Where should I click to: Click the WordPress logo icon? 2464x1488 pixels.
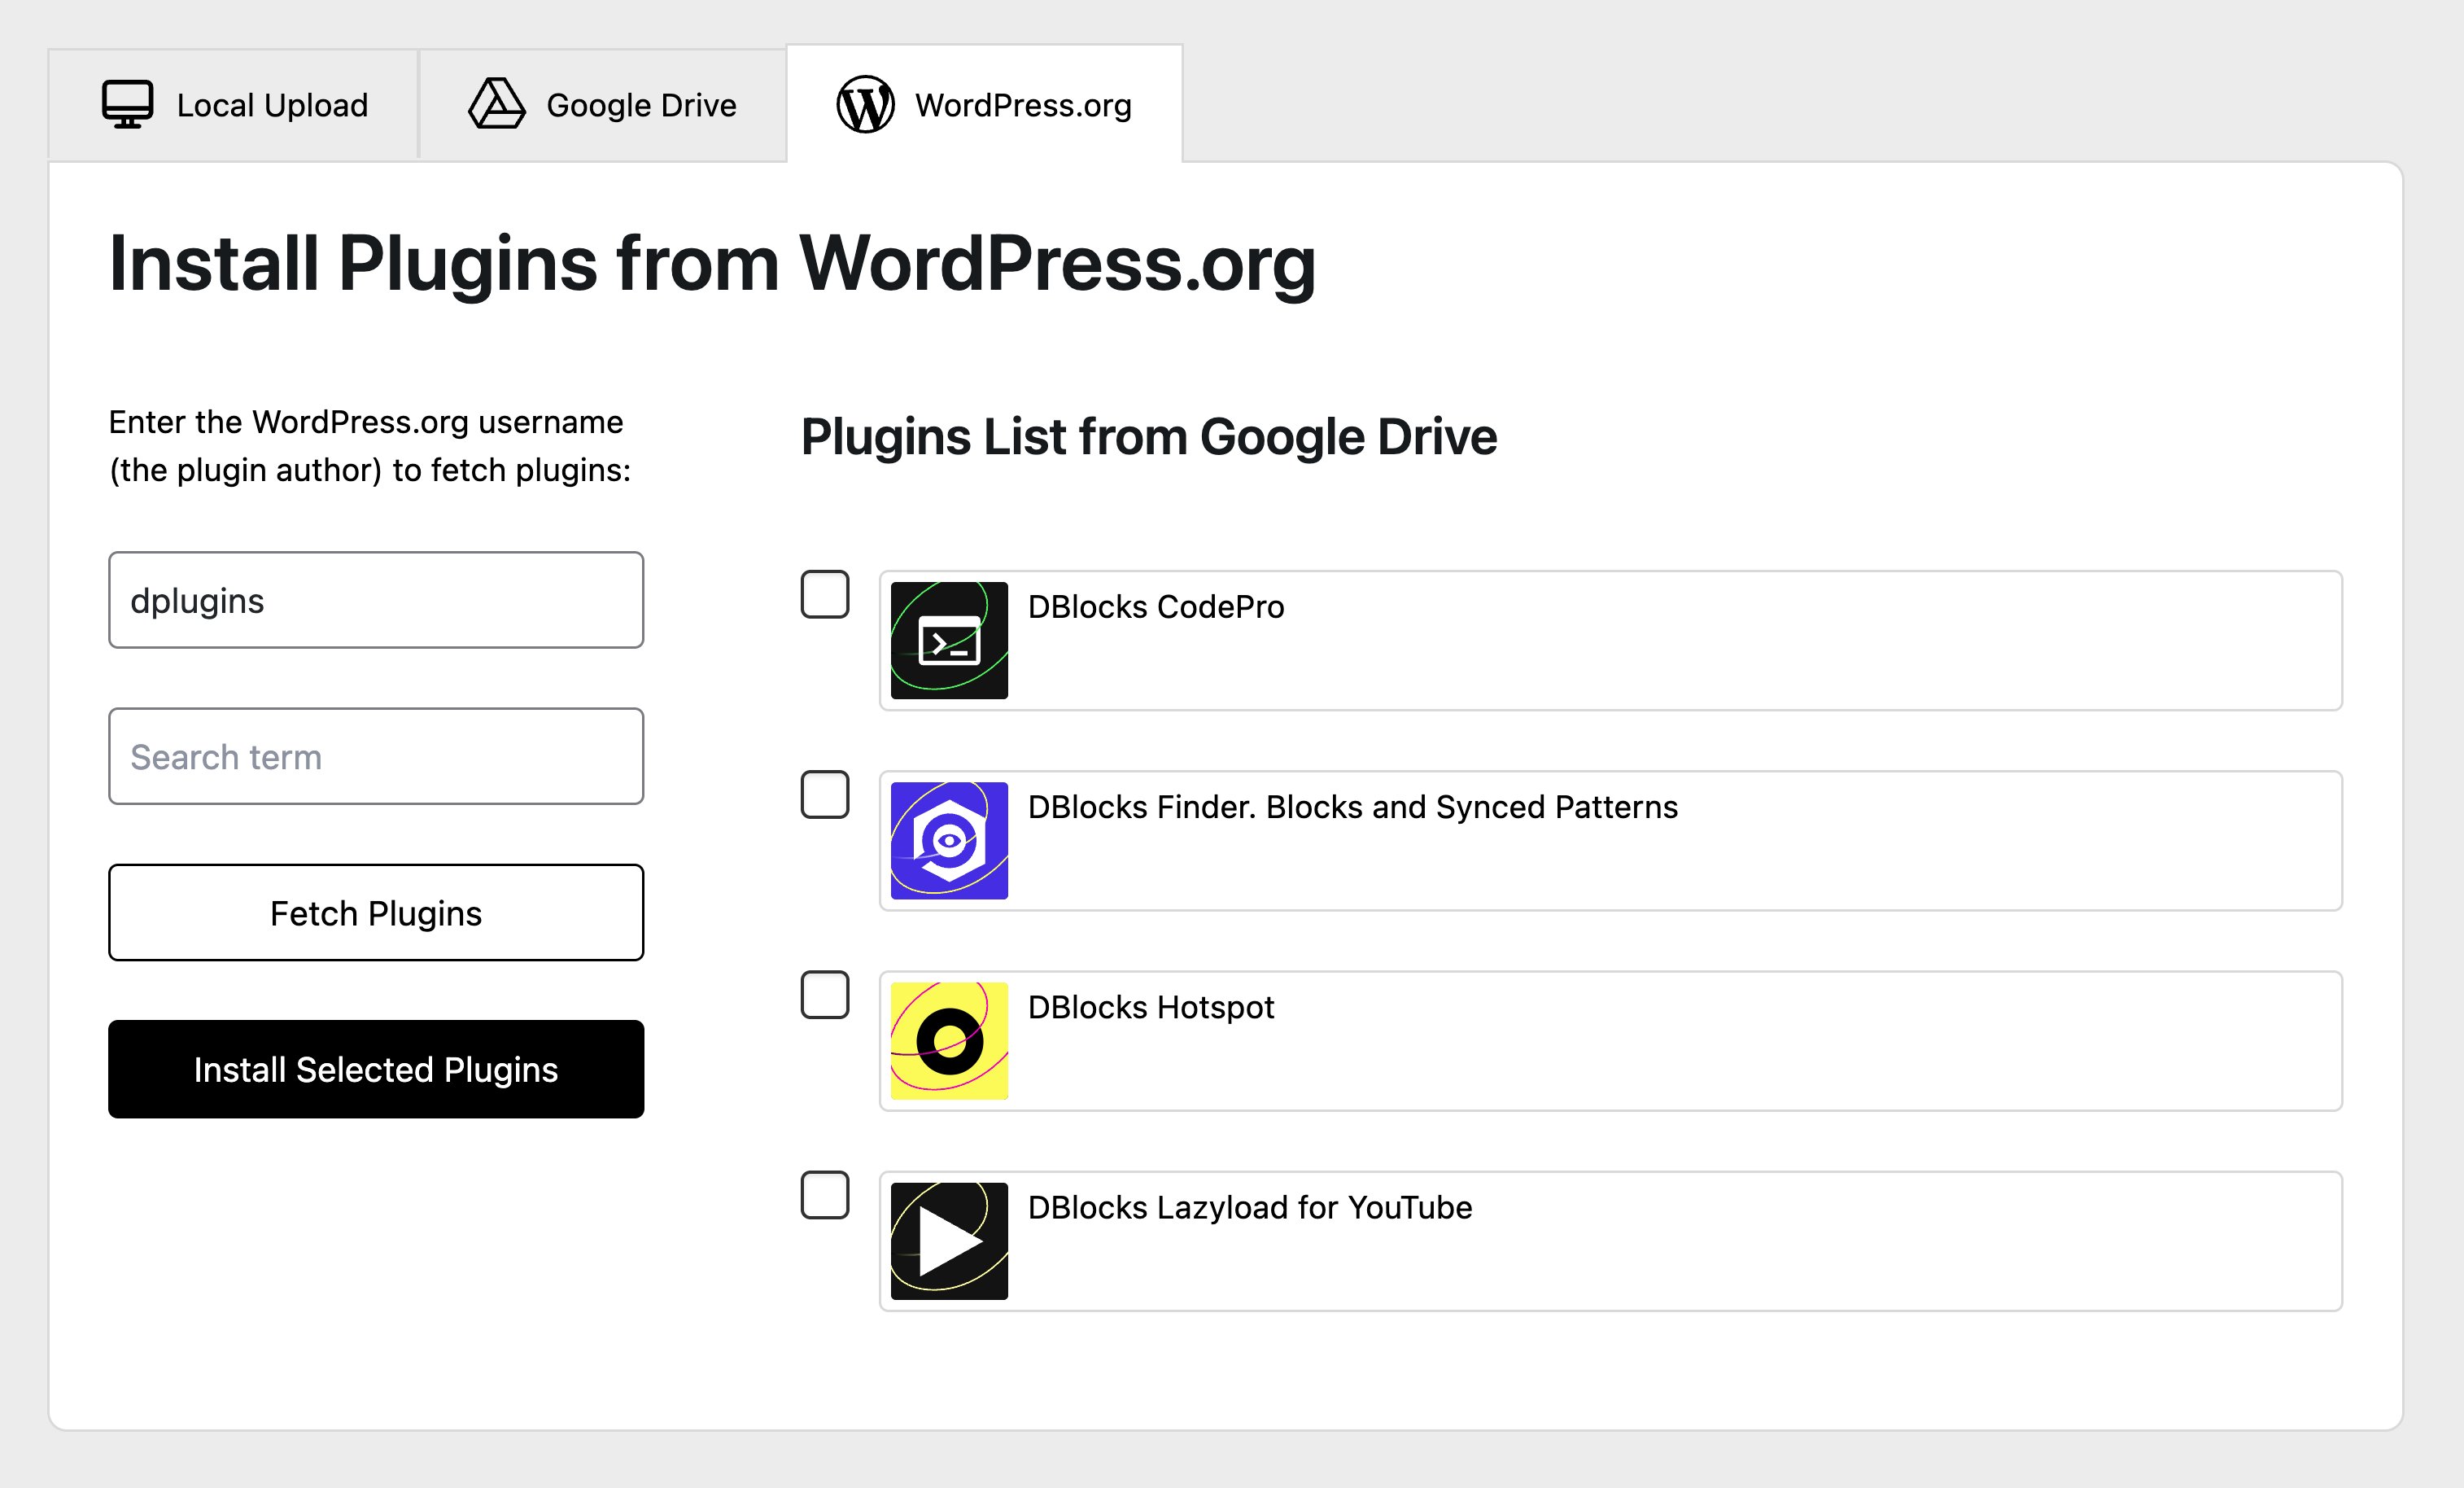tap(865, 104)
